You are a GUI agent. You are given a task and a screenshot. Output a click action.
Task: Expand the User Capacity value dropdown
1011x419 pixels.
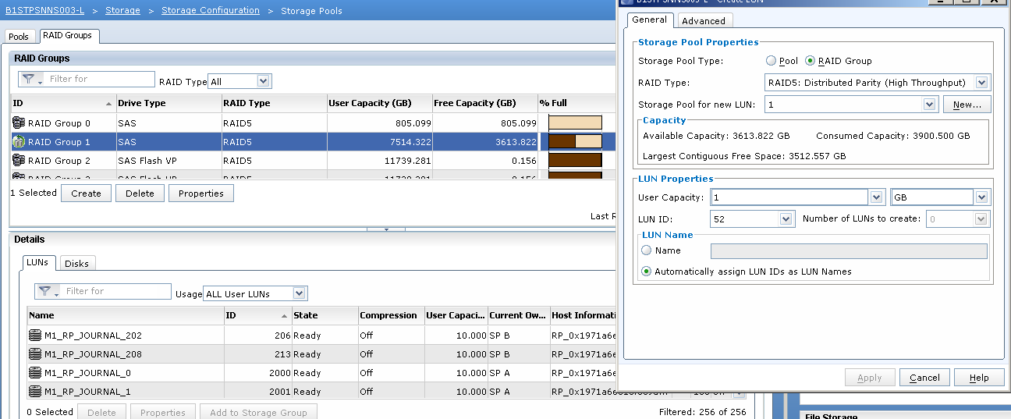(877, 197)
